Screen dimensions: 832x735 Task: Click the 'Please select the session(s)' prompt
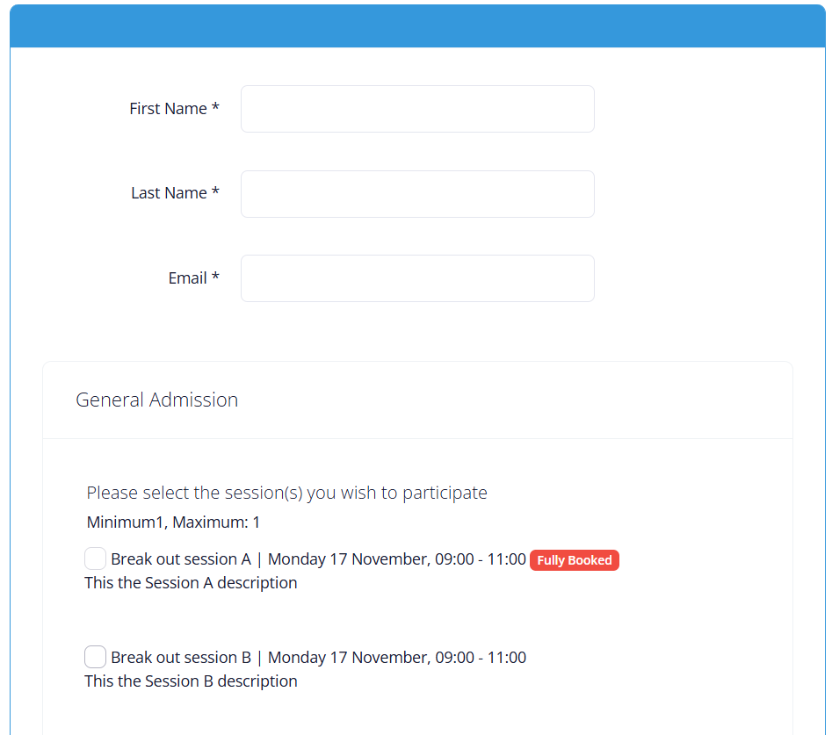(x=286, y=493)
